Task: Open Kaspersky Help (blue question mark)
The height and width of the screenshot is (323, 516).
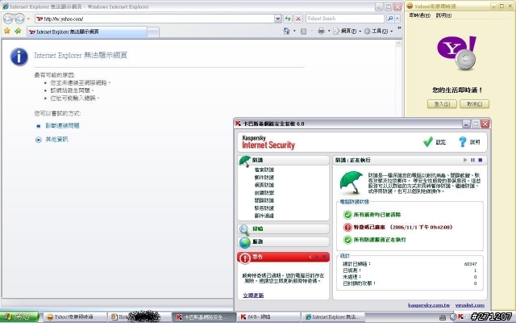Action: 469,142
